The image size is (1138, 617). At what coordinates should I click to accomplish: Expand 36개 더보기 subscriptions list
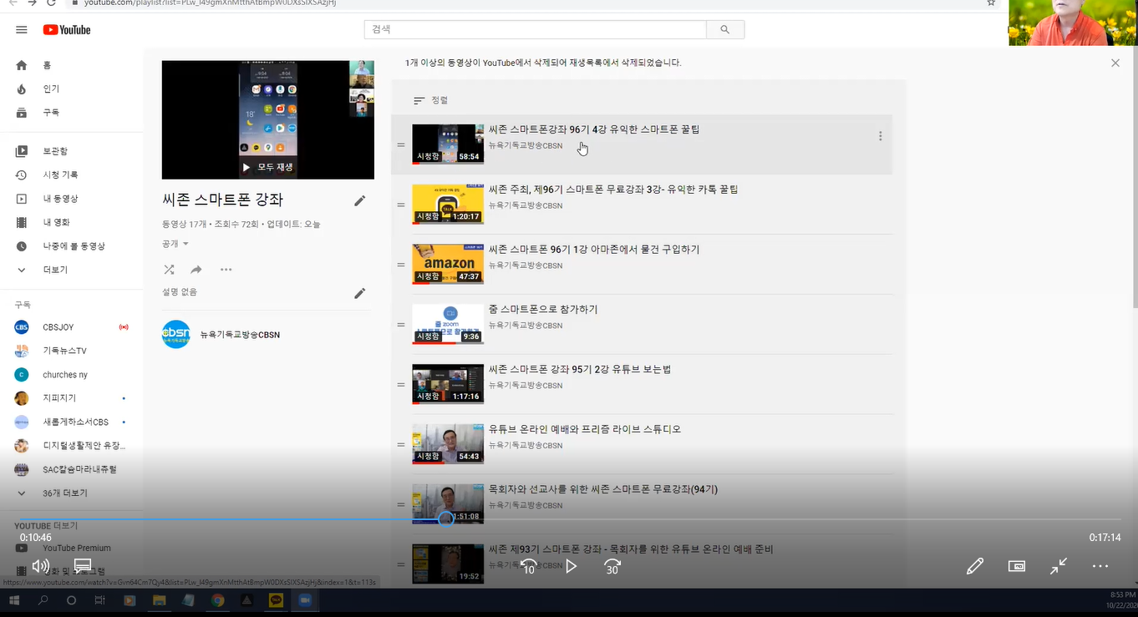[64, 493]
